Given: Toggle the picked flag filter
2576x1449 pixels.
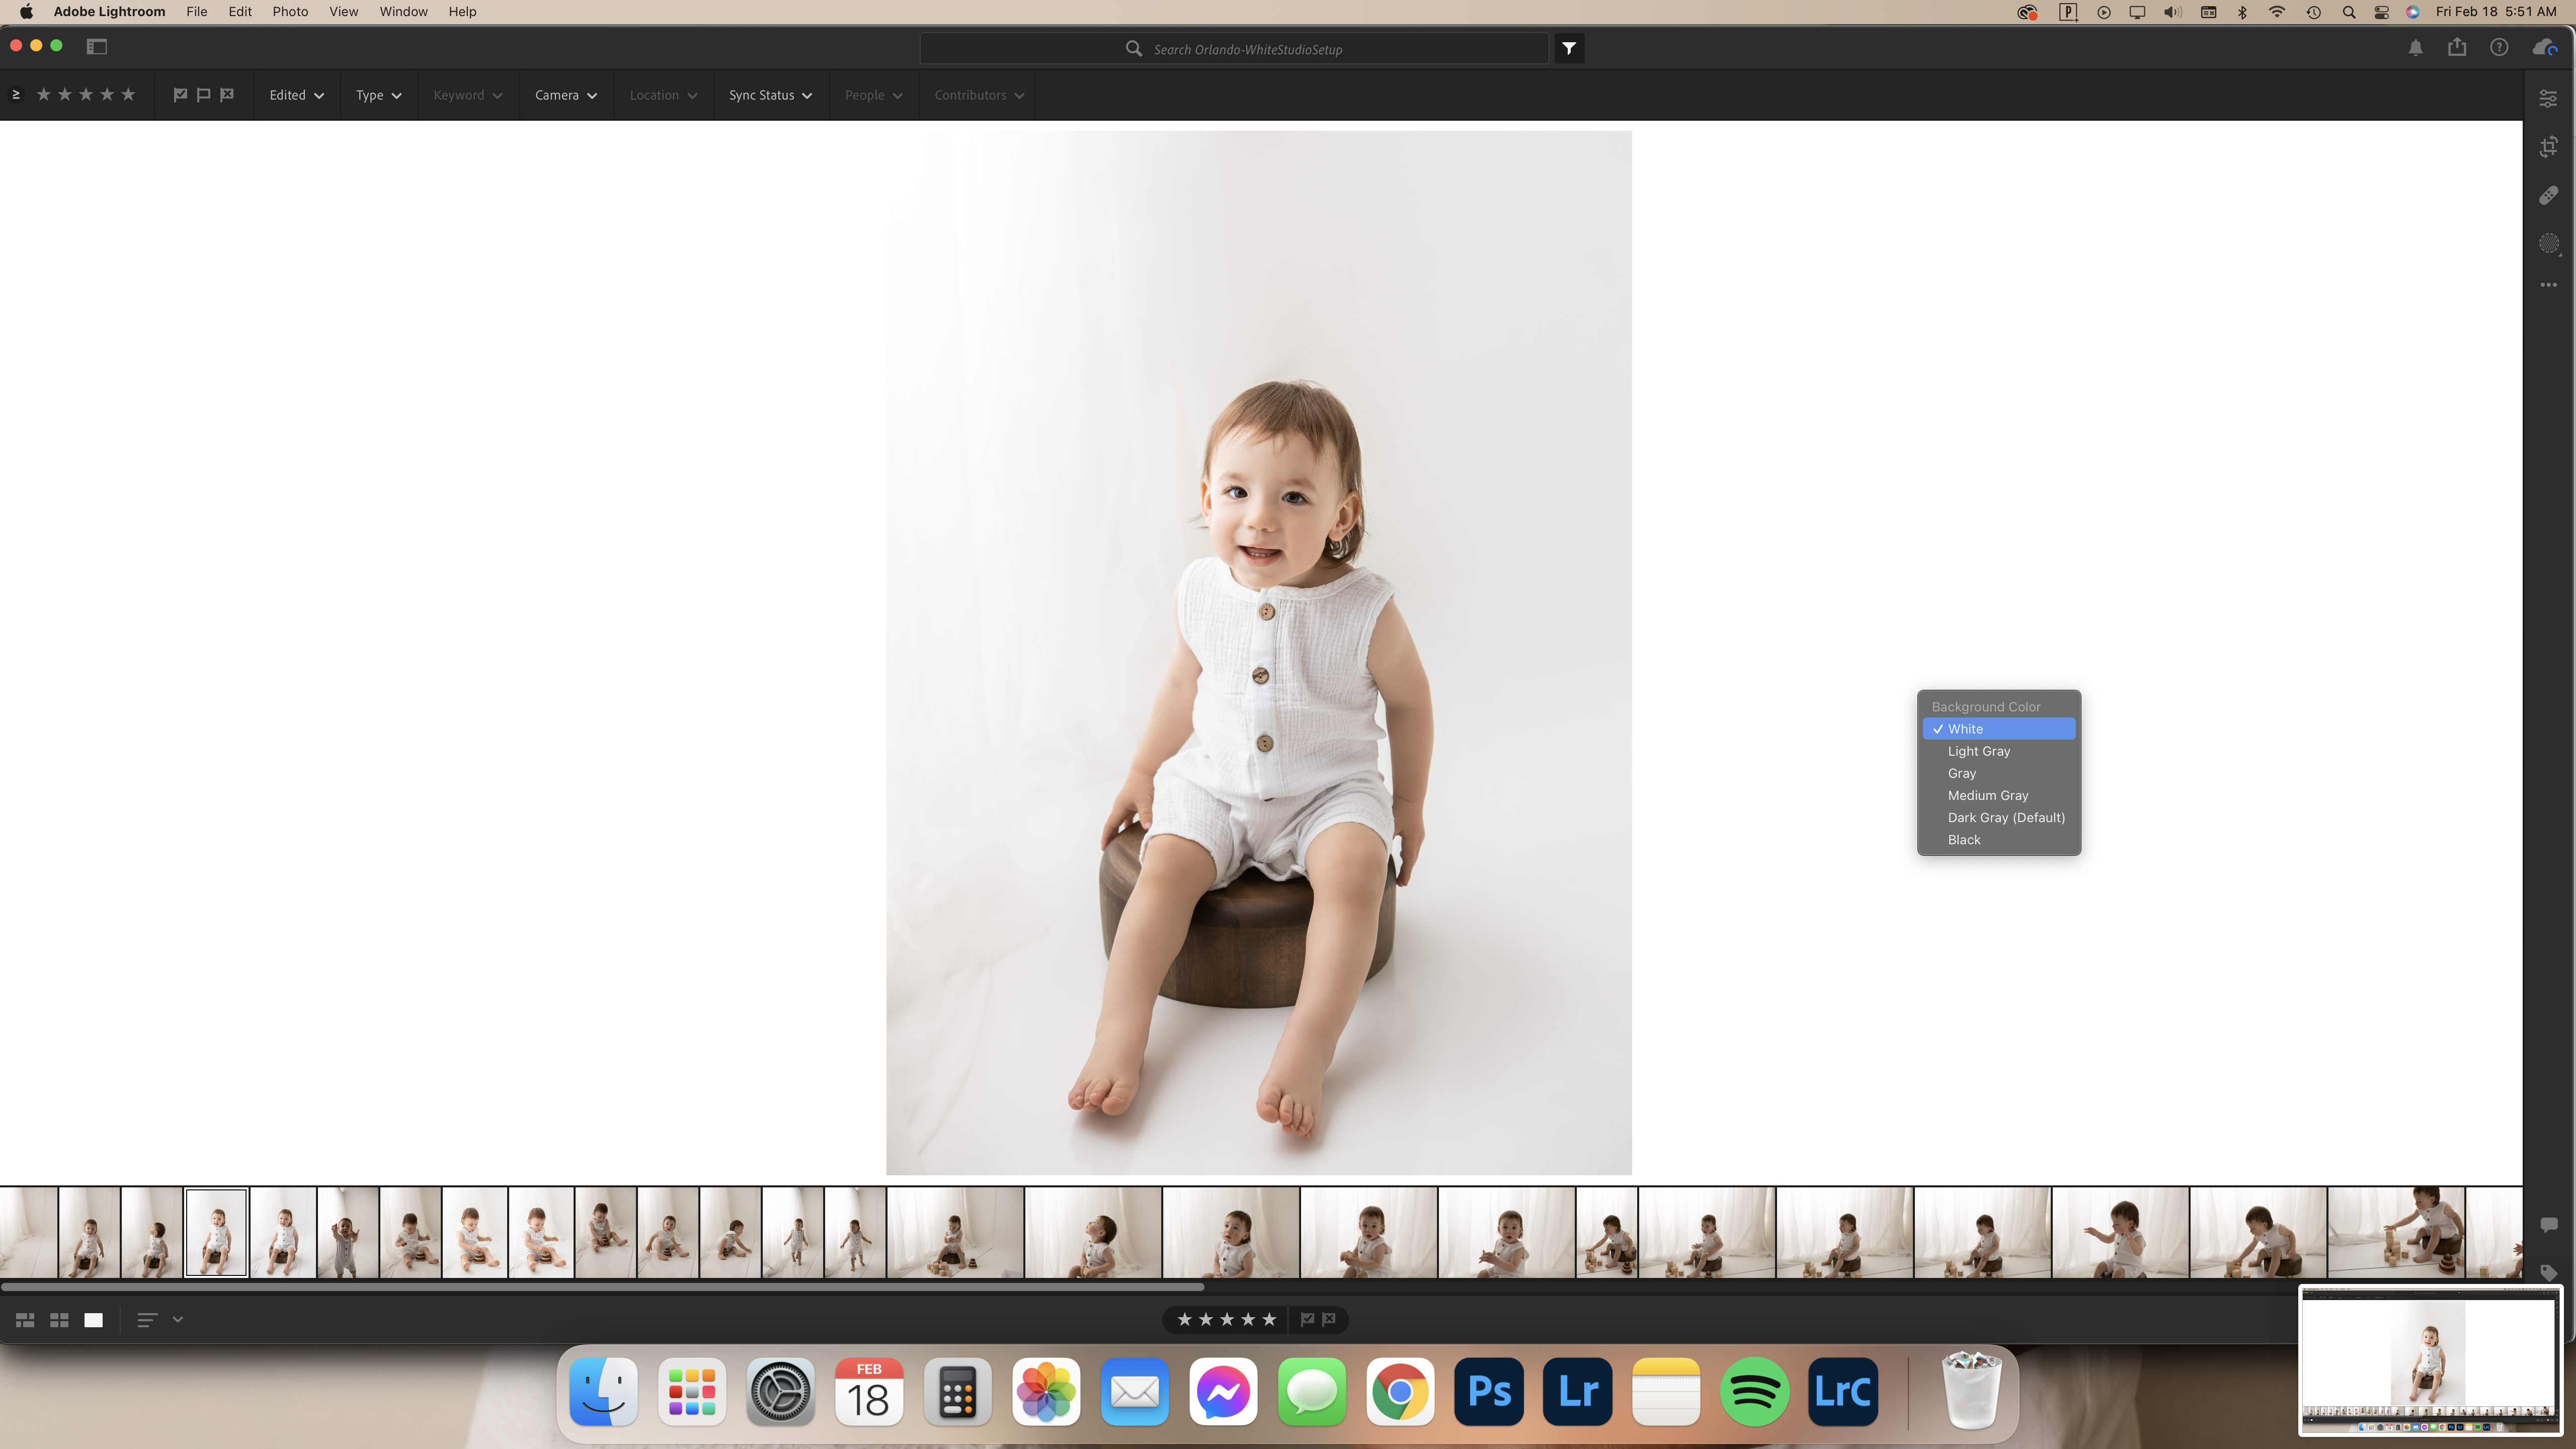Looking at the screenshot, I should tap(180, 95).
